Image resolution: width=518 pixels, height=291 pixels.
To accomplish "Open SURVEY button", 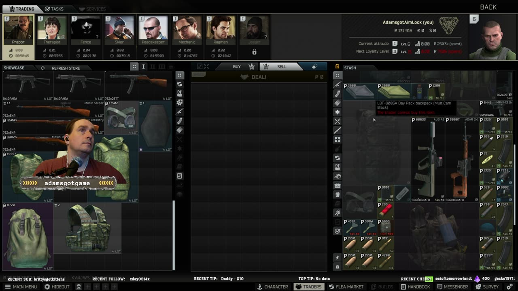I will pos(487,287).
